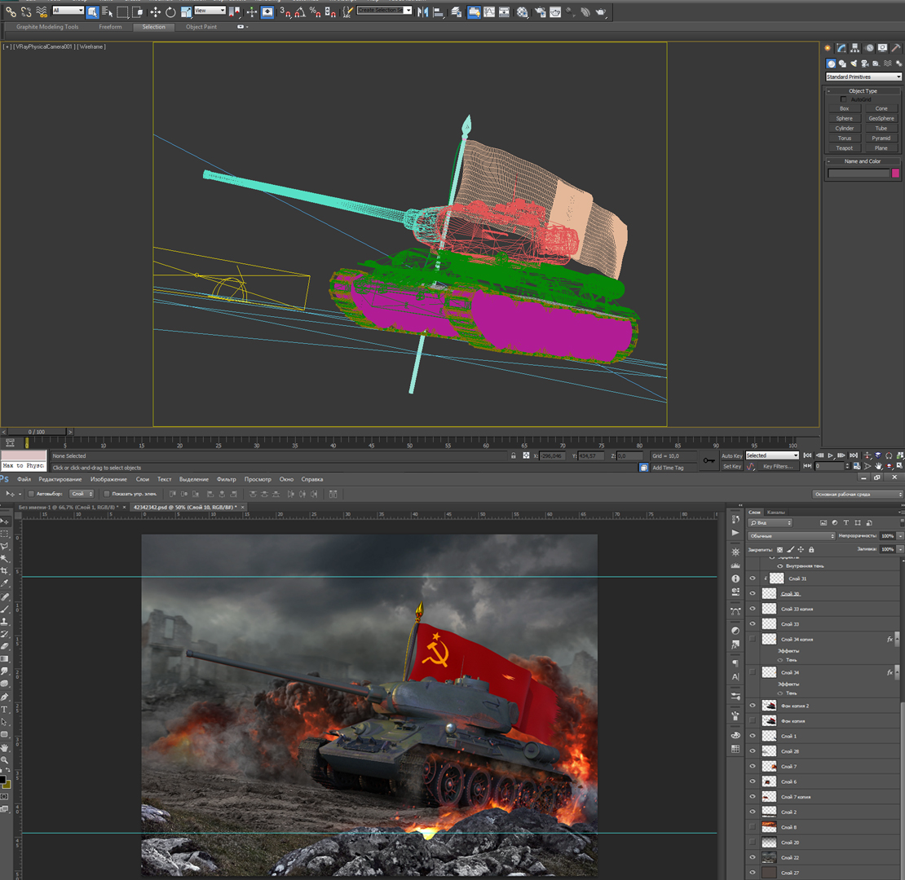905x880 pixels.
Task: Select the Select and Move tool in 3ds Max
Action: click(155, 11)
